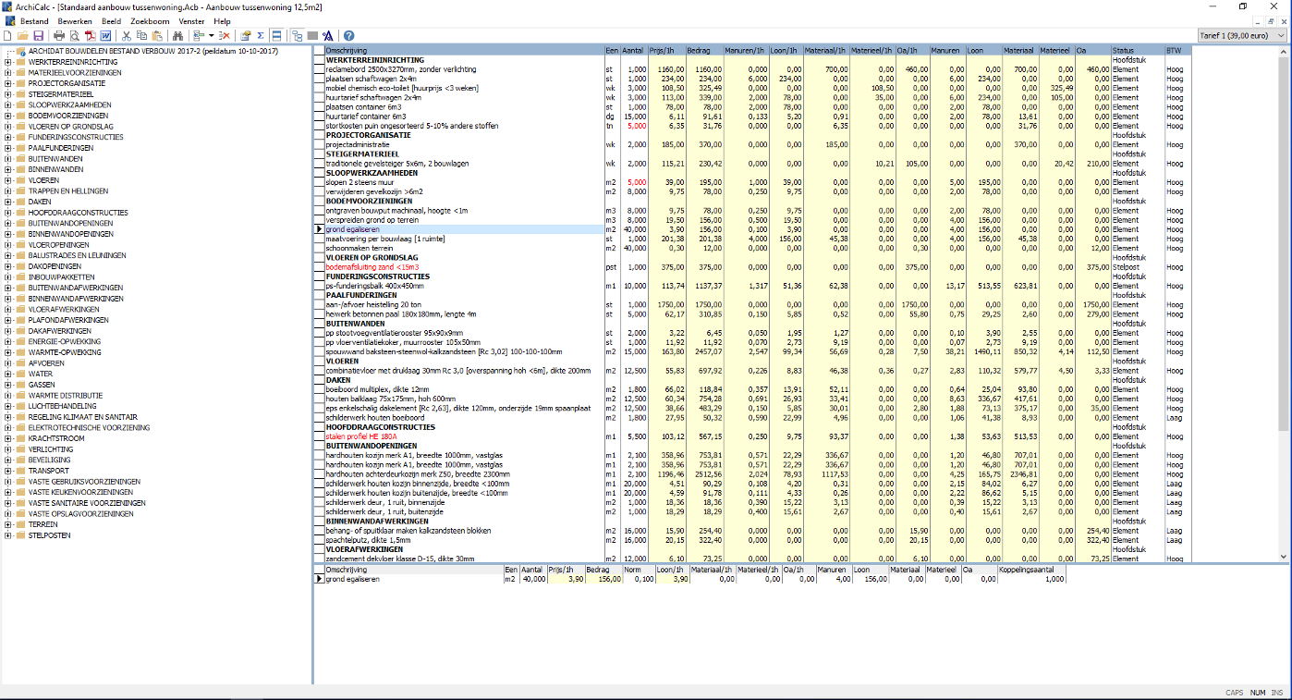The height and width of the screenshot is (700, 1292).
Task: Expand the DAKEN tree node
Action: [7, 202]
